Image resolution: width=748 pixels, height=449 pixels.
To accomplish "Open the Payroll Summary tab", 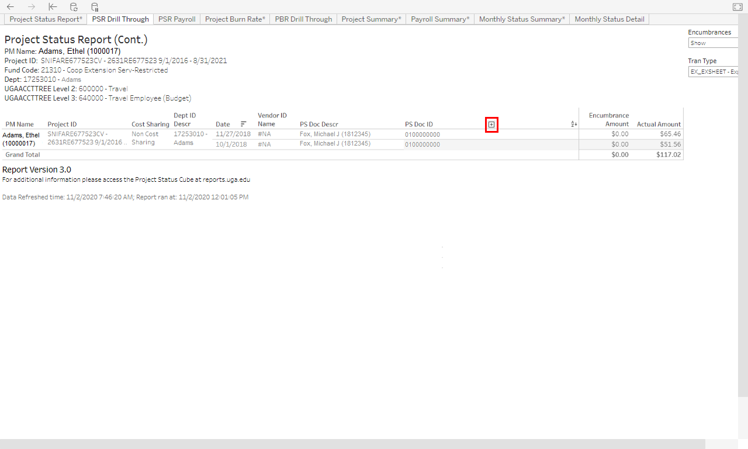I will 440,19.
